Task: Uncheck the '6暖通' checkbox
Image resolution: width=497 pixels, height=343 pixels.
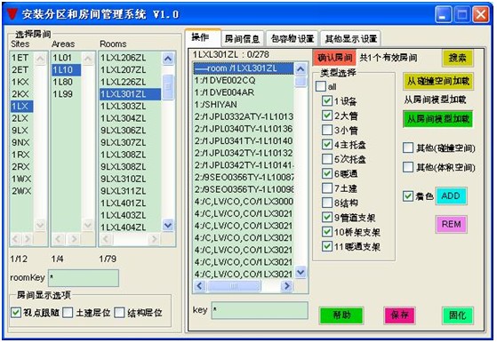Action: [x=327, y=173]
